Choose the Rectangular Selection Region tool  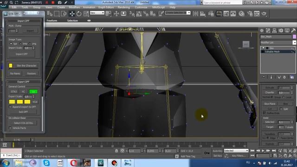coord(57,13)
